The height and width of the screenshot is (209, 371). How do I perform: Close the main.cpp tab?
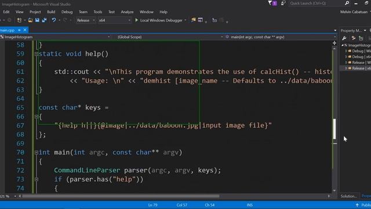pyautogui.click(x=24, y=30)
